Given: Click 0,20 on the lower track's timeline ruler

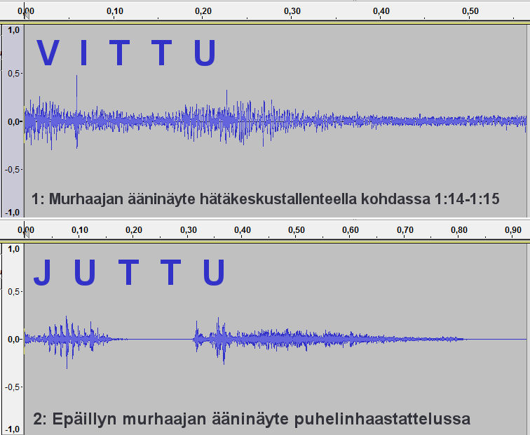Looking at the screenshot, I should pos(134,230).
